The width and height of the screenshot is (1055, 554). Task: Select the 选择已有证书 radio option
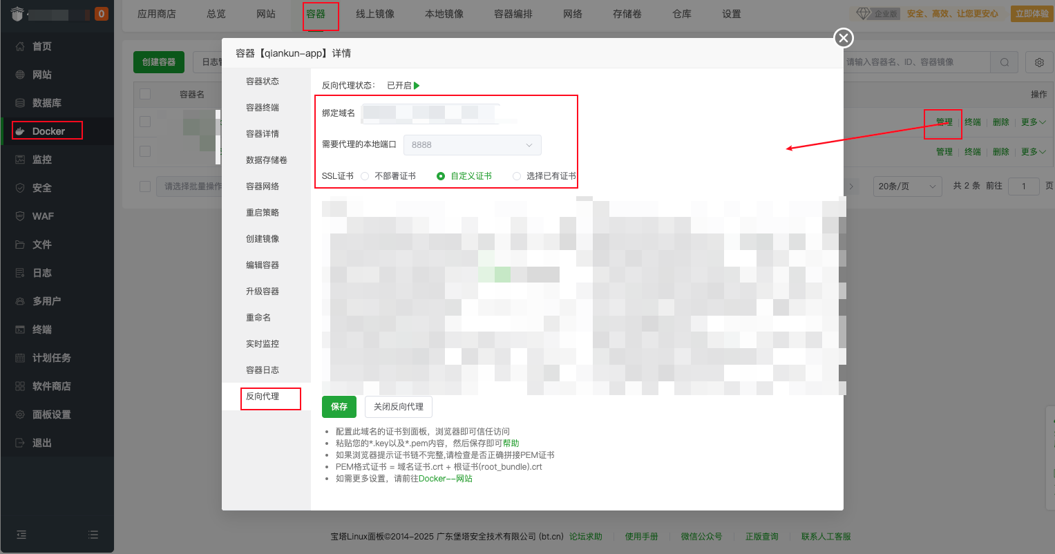tap(517, 176)
